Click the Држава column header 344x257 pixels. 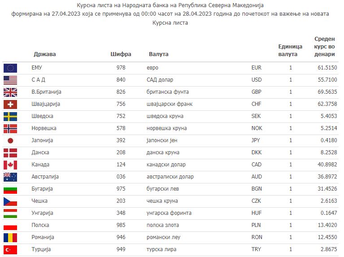(x=45, y=54)
